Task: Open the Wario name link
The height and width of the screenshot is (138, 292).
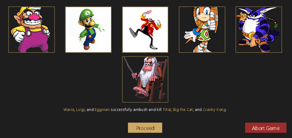Action: [x=69, y=110]
